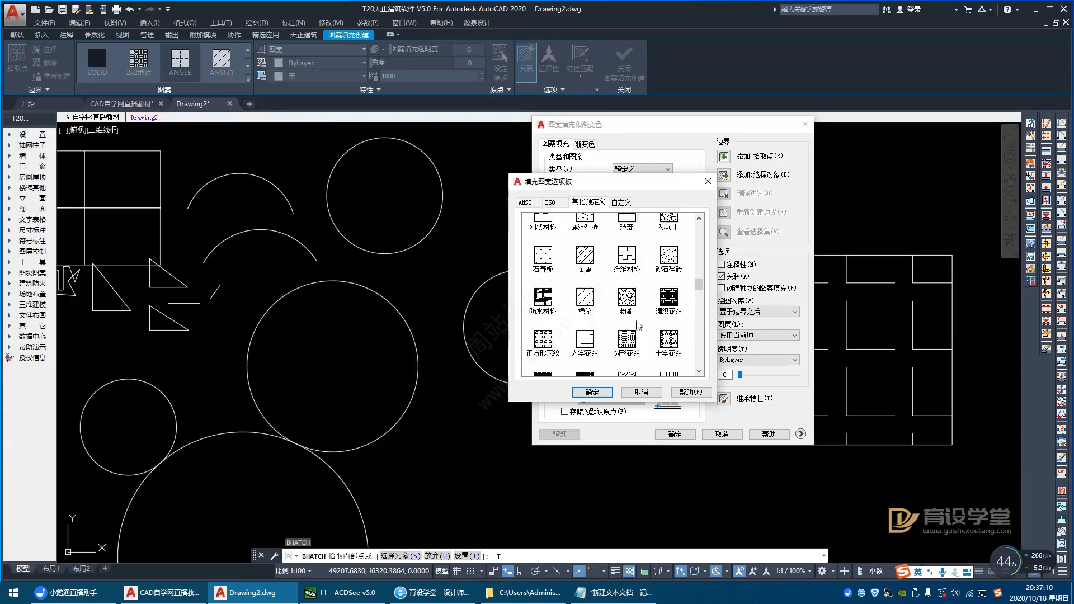Image resolution: width=1074 pixels, height=604 pixels.
Task: Choose the 人字花纹 pattern icon
Action: click(585, 339)
